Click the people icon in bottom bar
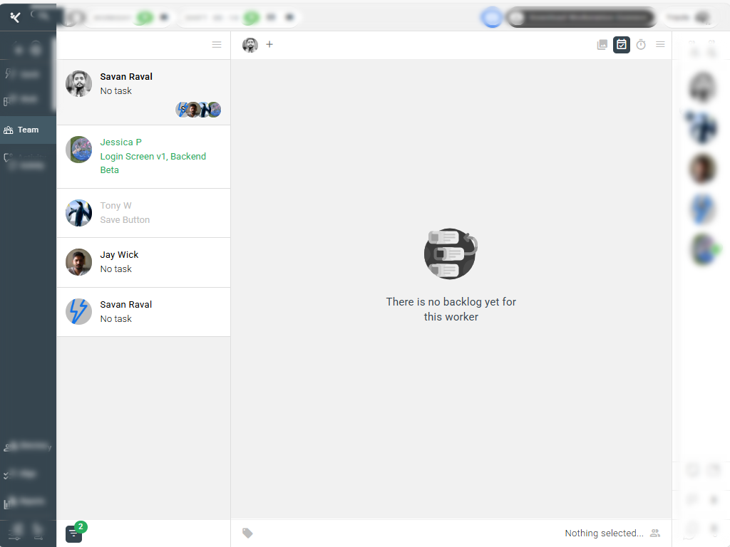The height and width of the screenshot is (547, 730). tap(655, 533)
